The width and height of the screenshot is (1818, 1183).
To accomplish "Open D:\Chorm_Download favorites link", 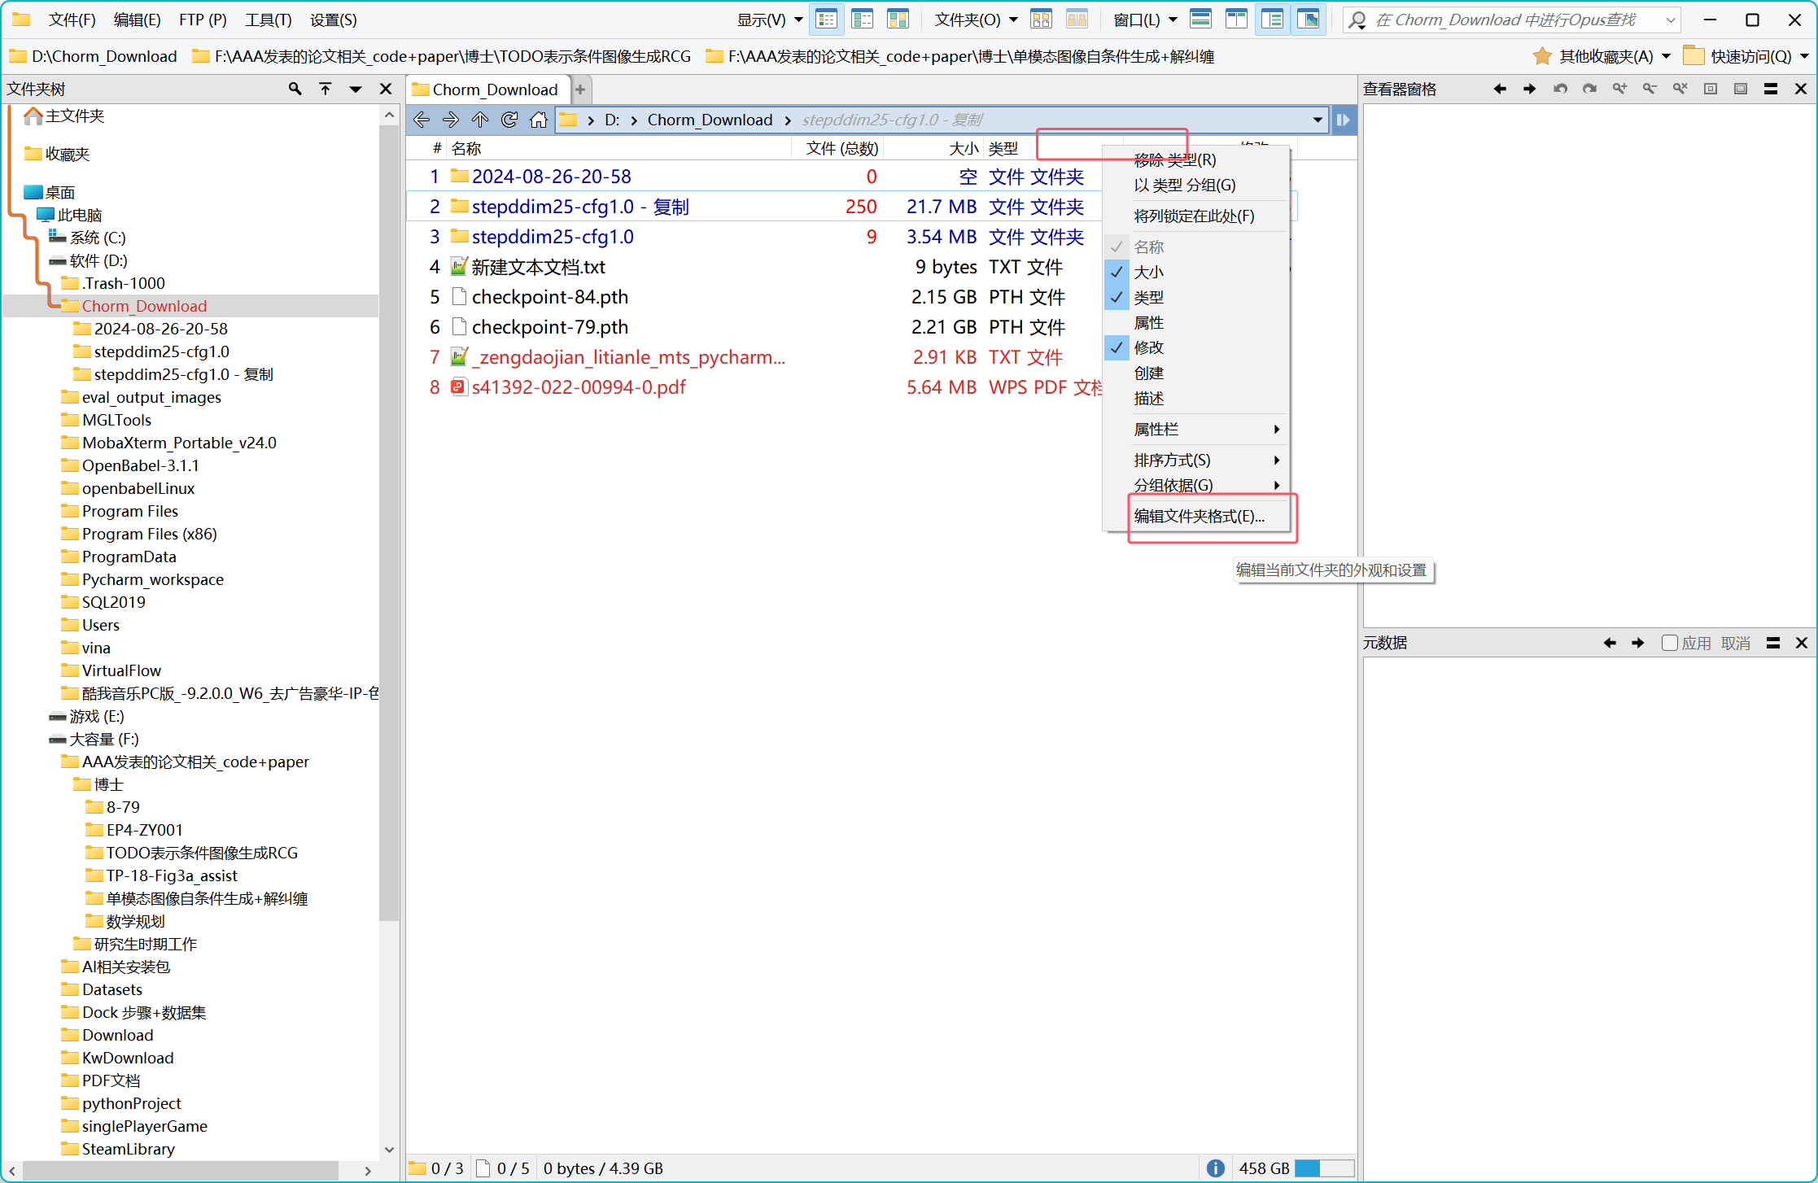I will pyautogui.click(x=94, y=56).
